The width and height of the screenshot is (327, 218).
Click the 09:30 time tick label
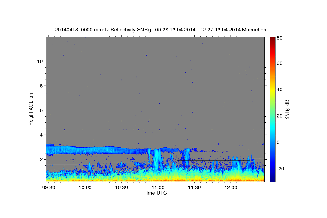pyautogui.click(x=49, y=188)
